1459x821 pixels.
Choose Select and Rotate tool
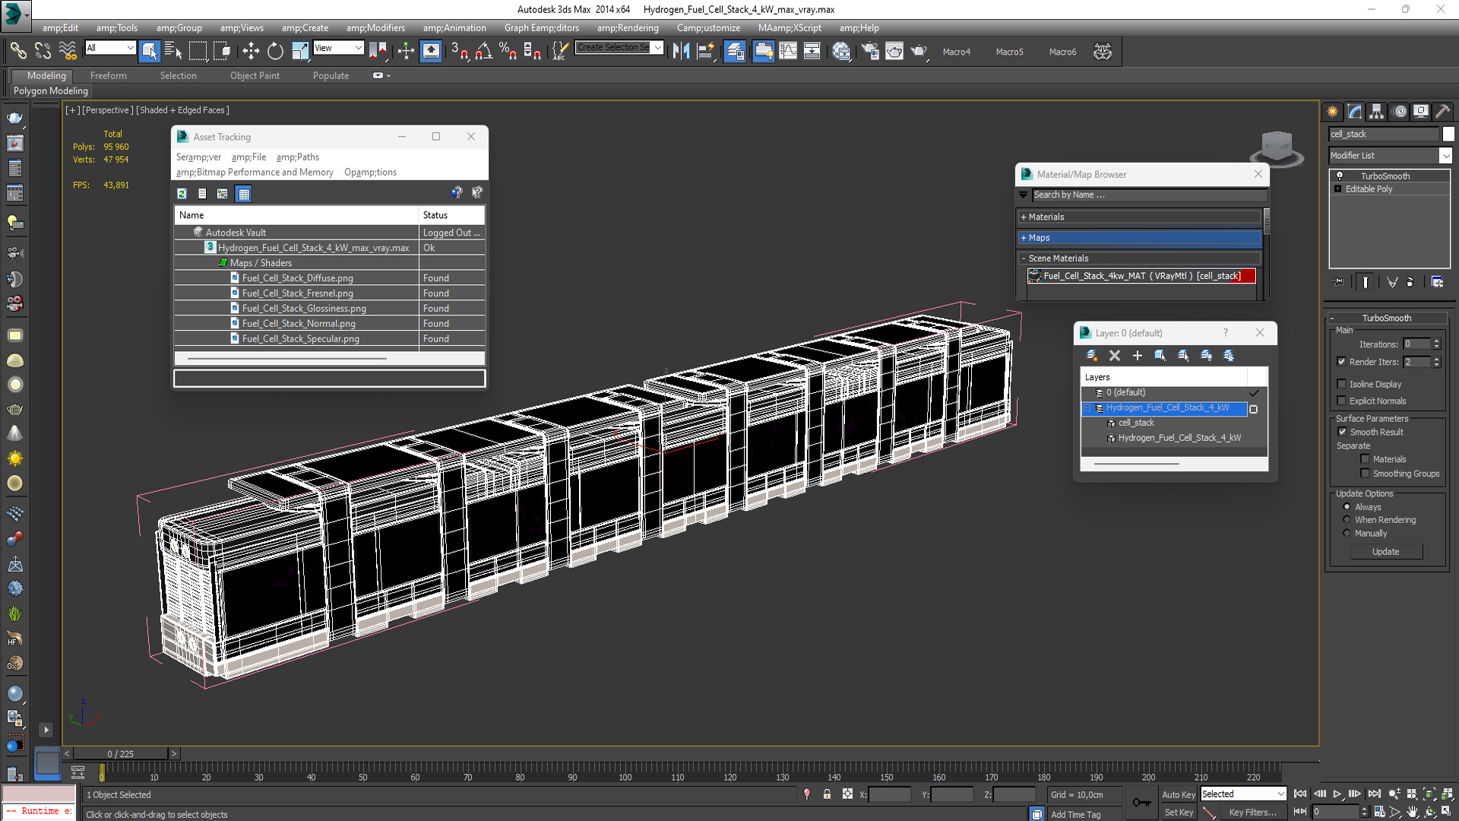(275, 51)
